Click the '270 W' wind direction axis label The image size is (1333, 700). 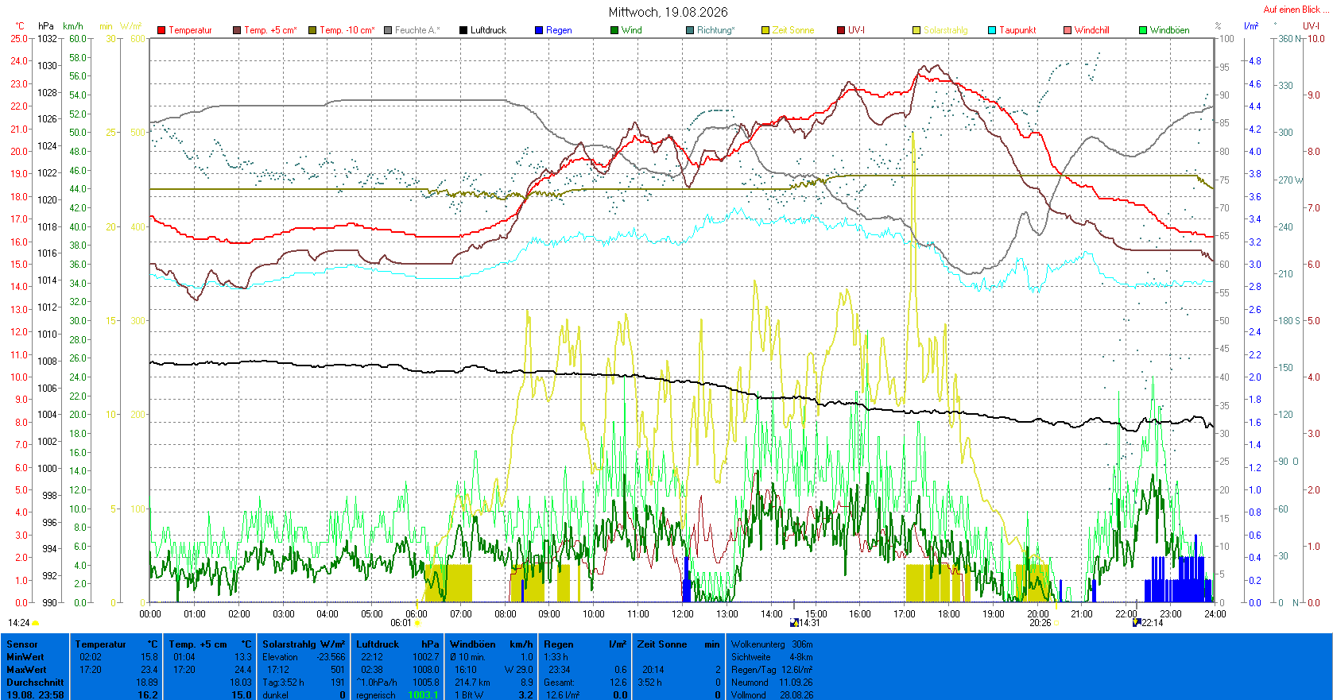point(1290,180)
